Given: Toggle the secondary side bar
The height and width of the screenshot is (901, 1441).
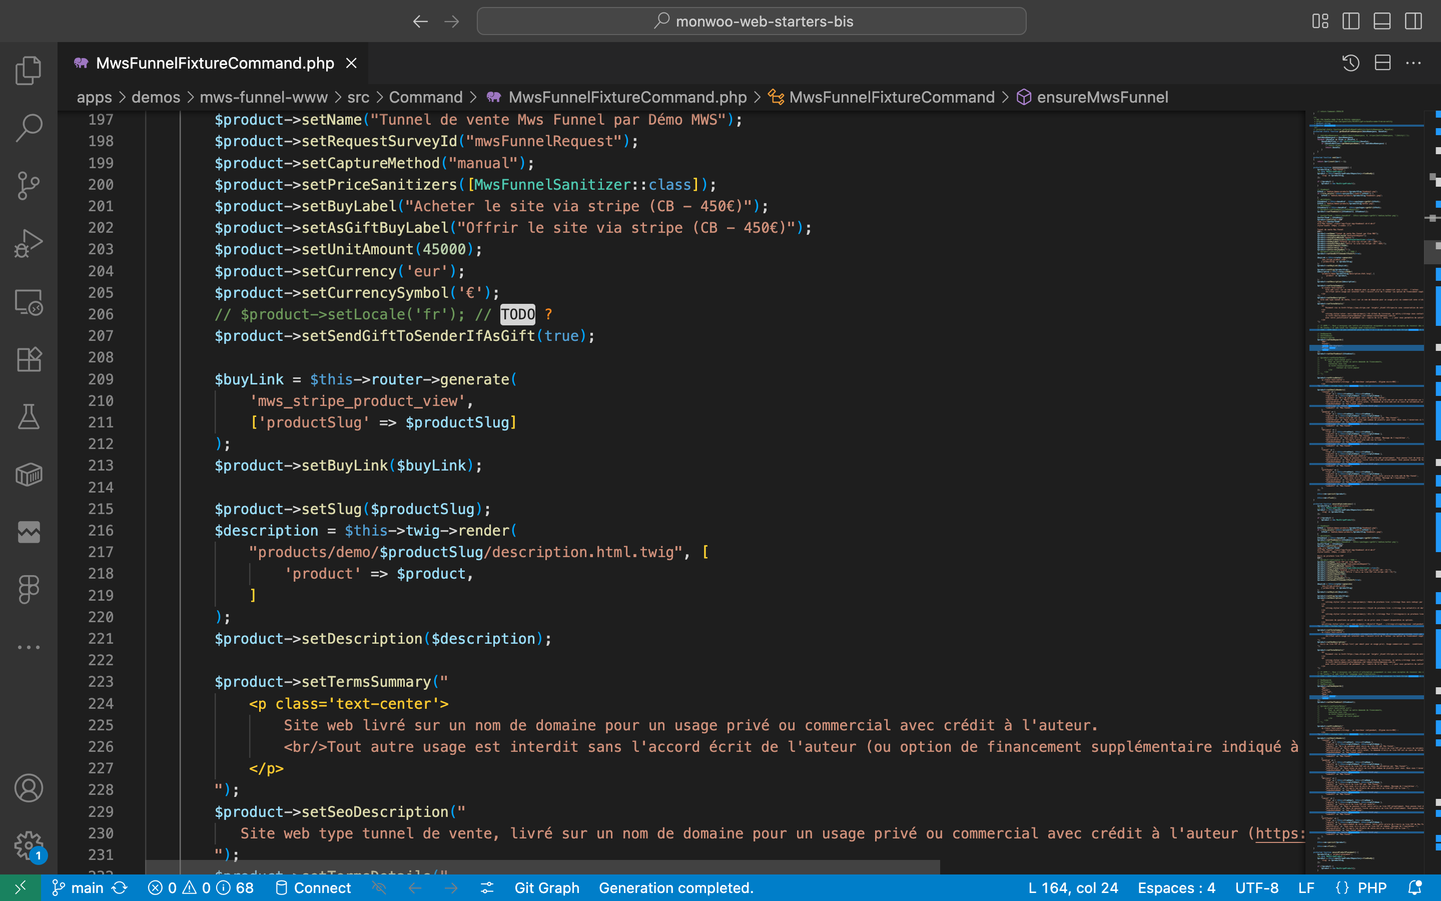Looking at the screenshot, I should [1413, 22].
